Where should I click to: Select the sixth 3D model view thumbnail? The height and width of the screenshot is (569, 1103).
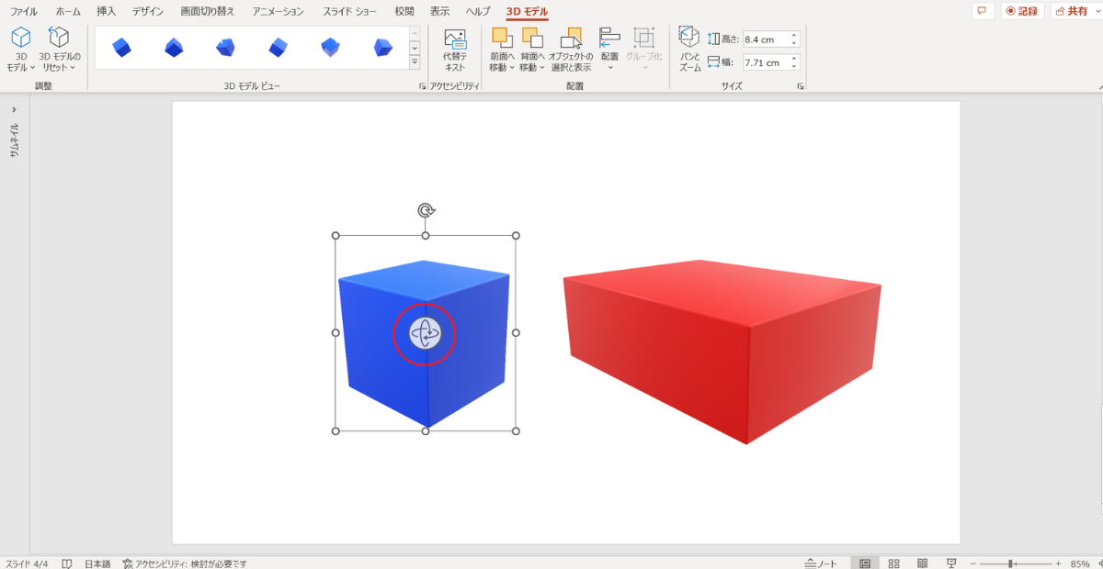click(x=383, y=47)
